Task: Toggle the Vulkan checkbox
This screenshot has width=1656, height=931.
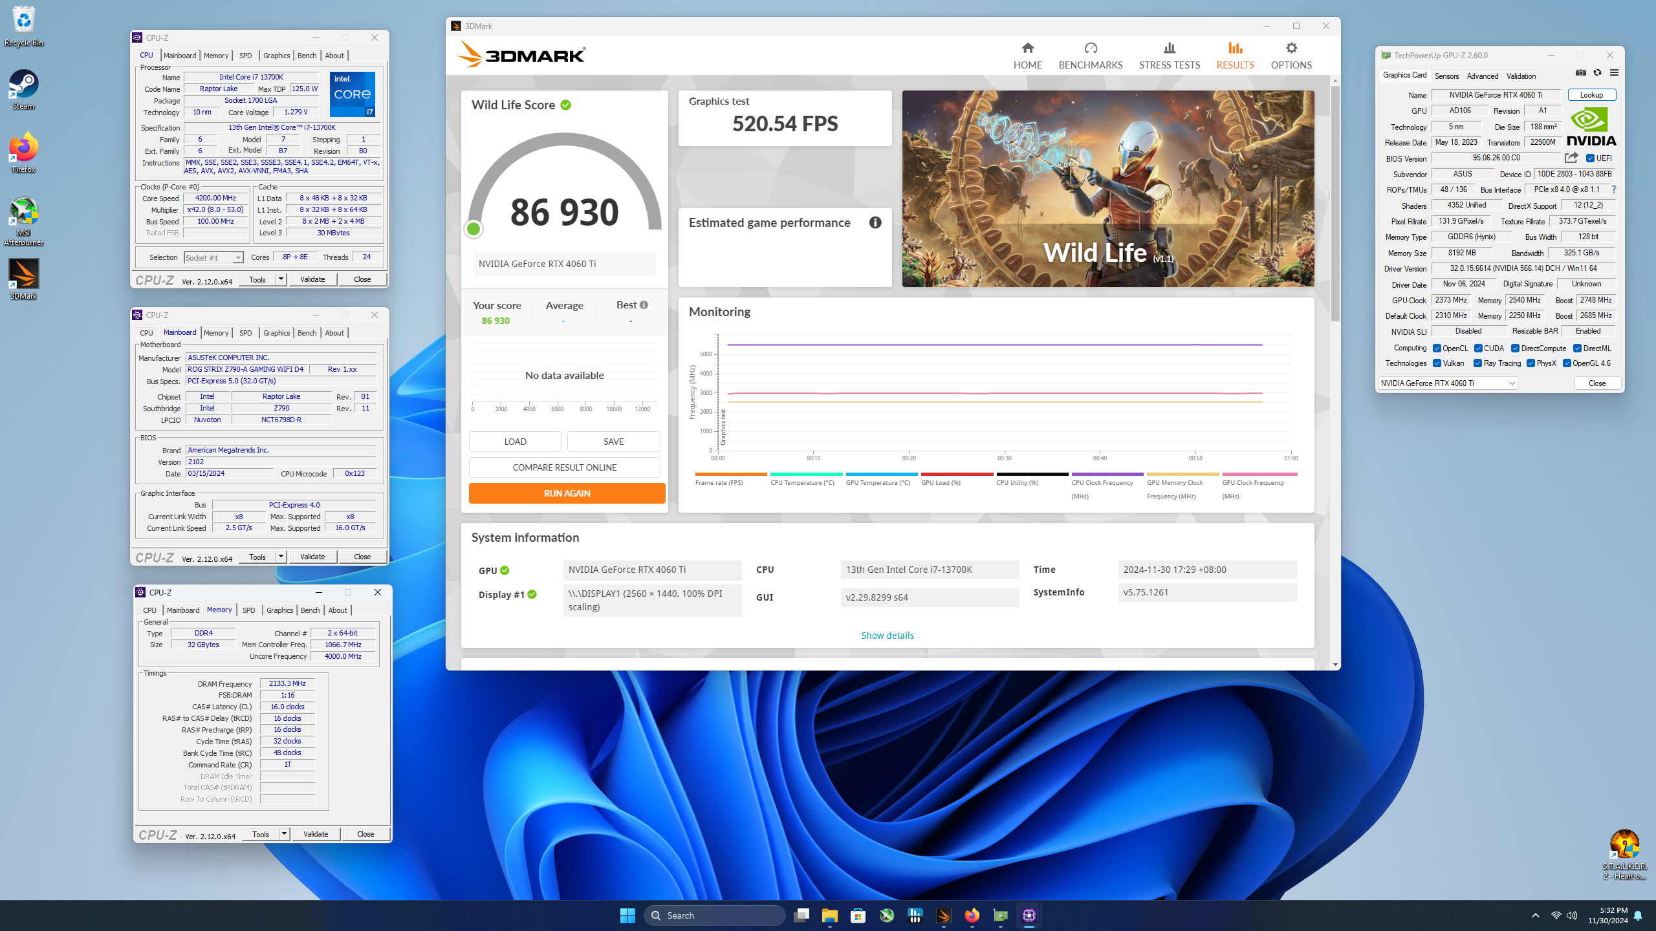Action: [1437, 363]
